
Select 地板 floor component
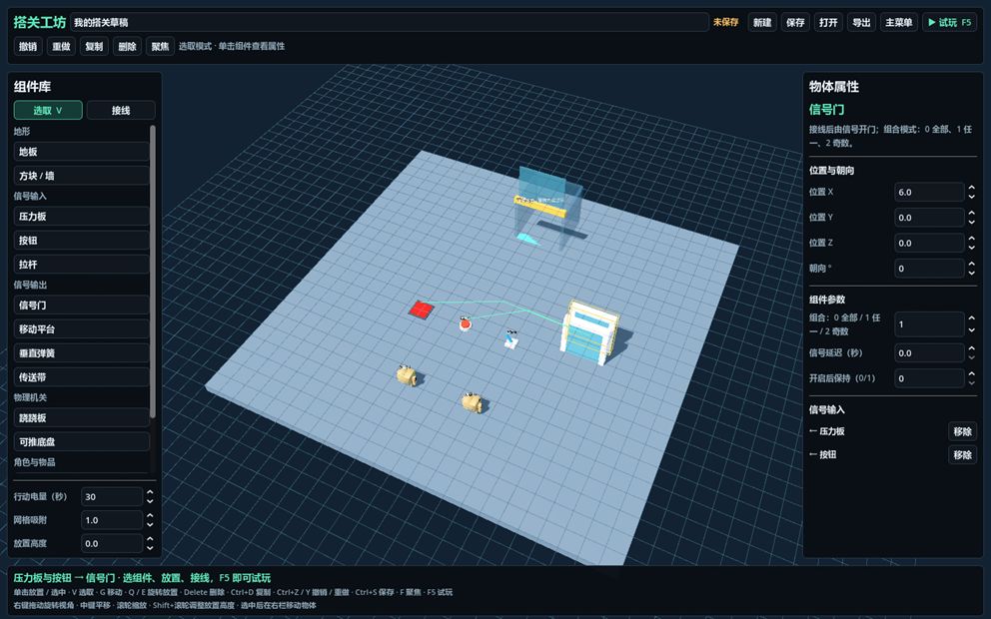click(82, 152)
